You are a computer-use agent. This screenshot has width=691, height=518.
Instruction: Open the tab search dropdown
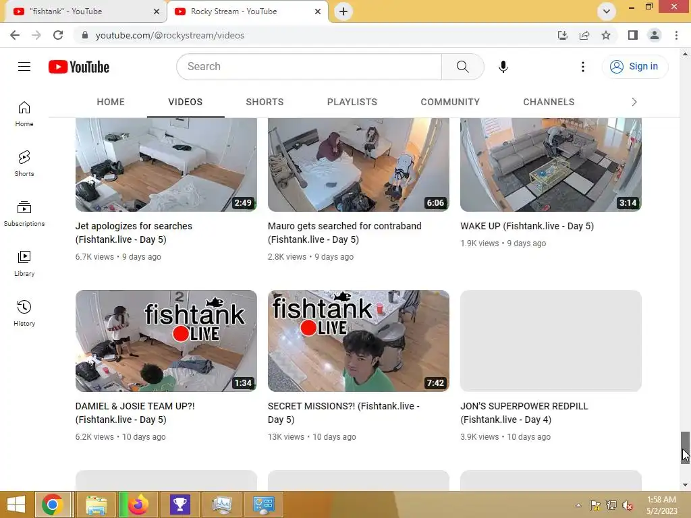point(607,11)
